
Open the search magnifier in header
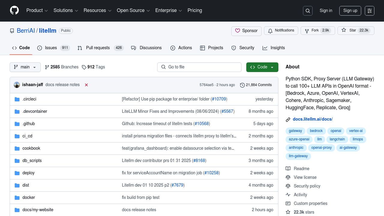click(308, 11)
